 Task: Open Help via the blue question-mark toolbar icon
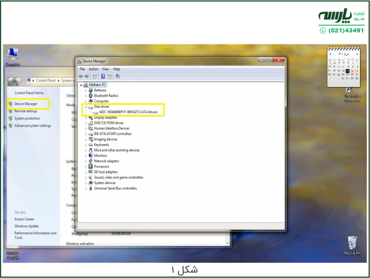tap(103, 76)
